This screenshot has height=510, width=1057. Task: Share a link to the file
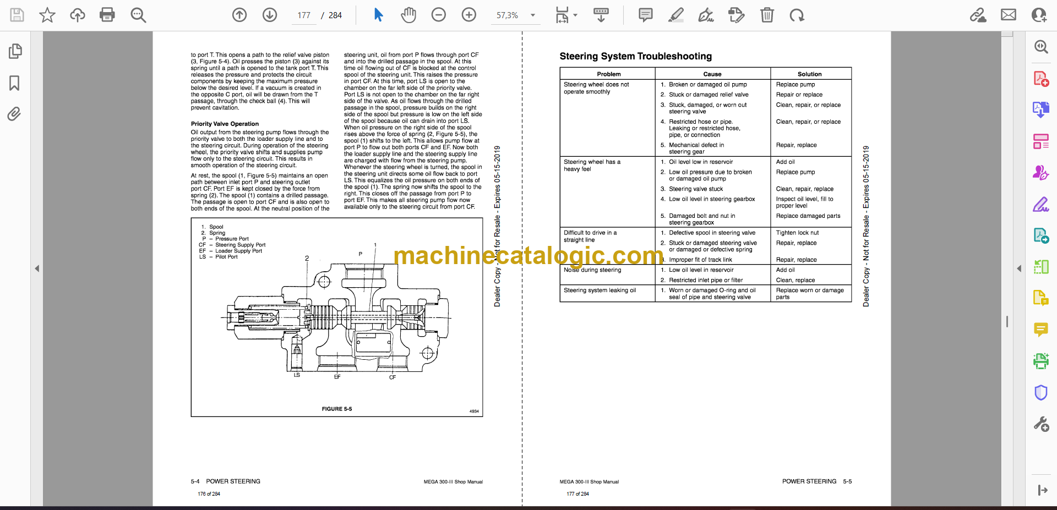tap(978, 15)
